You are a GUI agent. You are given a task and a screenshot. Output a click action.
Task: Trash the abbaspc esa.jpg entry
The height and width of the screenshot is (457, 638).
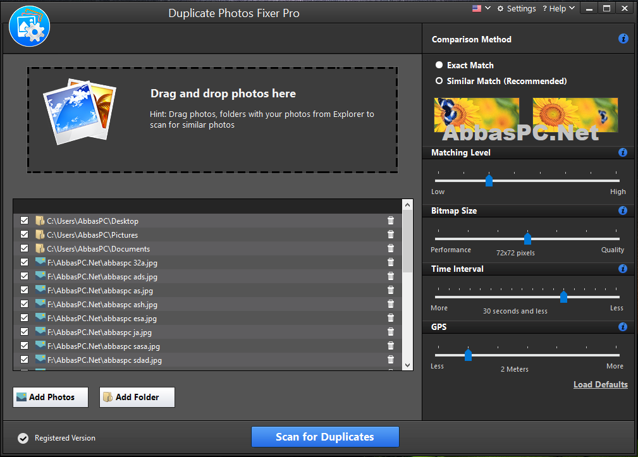[x=391, y=318]
